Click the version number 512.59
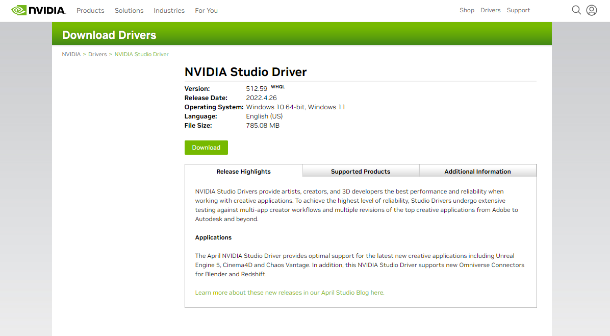The height and width of the screenshot is (336, 610). (x=257, y=89)
